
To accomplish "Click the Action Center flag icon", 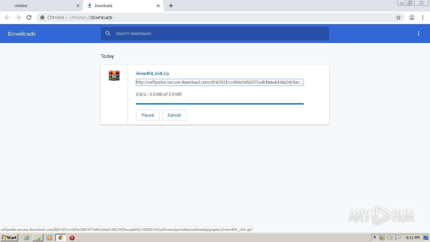I will click(398, 238).
